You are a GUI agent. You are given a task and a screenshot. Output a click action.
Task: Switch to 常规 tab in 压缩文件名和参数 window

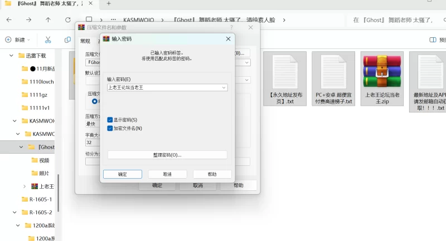click(85, 41)
